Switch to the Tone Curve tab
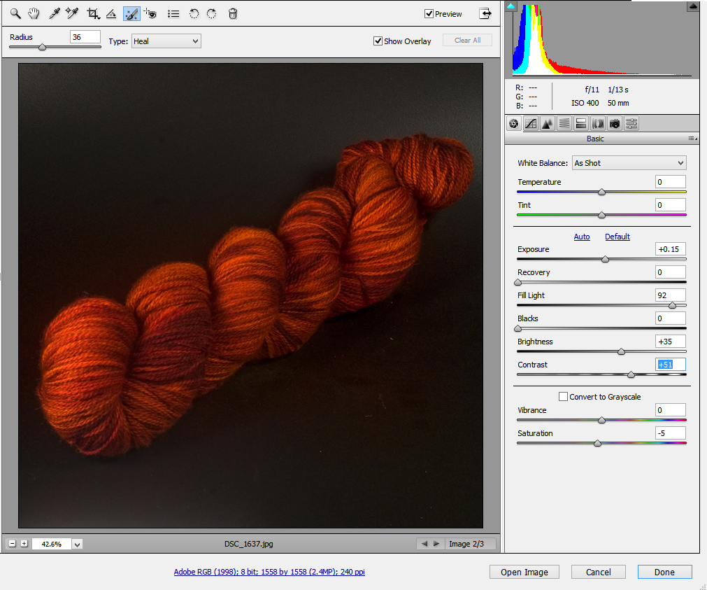This screenshot has height=590, width=707. click(x=531, y=124)
